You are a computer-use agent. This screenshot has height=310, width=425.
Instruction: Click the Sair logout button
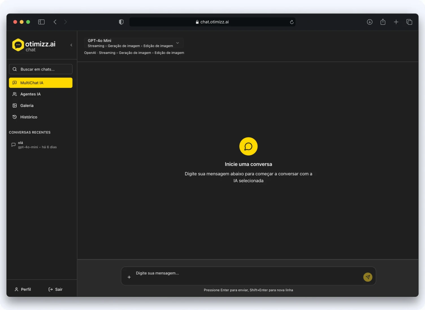click(x=55, y=289)
